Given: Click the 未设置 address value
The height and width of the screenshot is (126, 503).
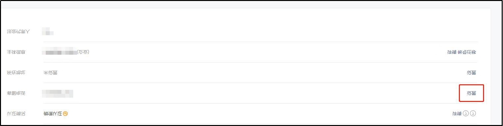Looking at the screenshot, I should point(51,73).
